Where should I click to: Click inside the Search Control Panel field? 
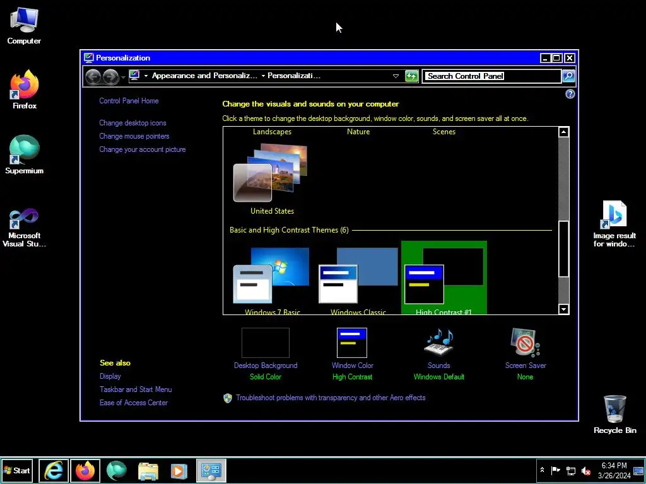491,76
